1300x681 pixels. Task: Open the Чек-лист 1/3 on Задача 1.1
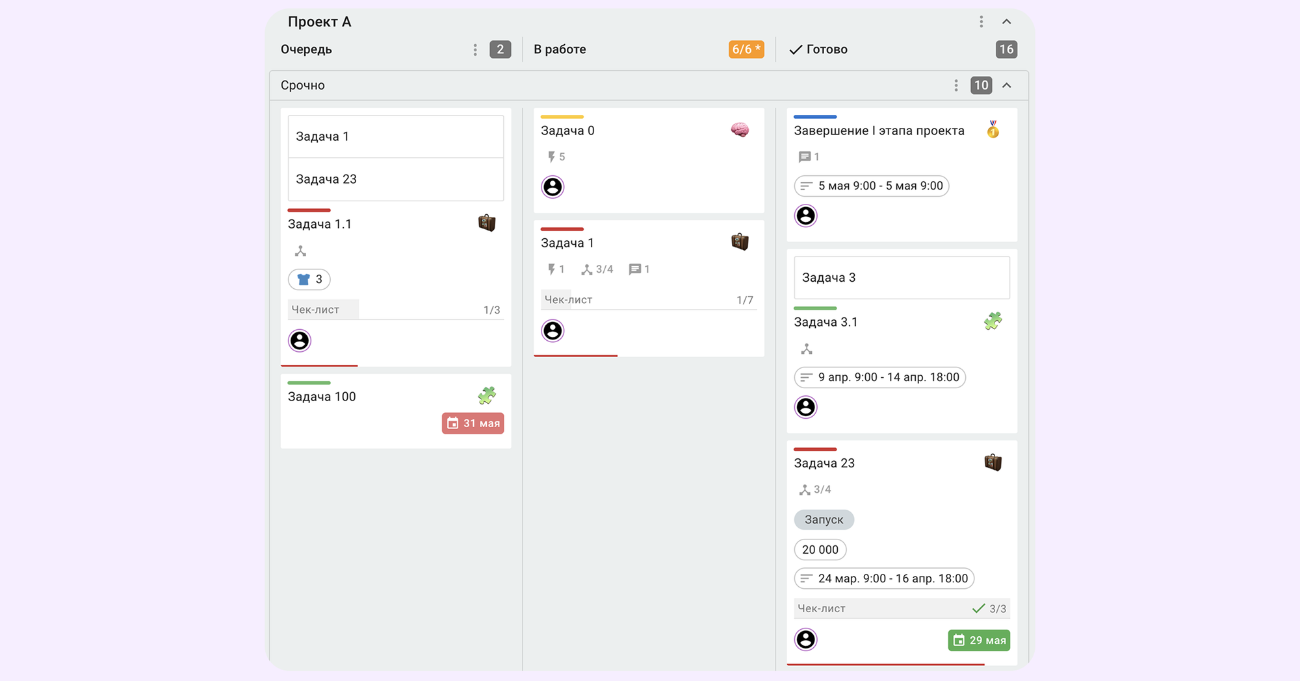(x=395, y=310)
